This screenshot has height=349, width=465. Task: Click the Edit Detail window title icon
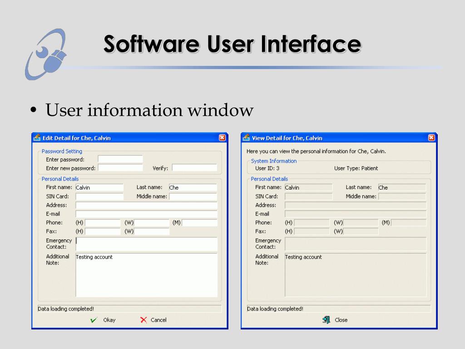tap(37, 138)
